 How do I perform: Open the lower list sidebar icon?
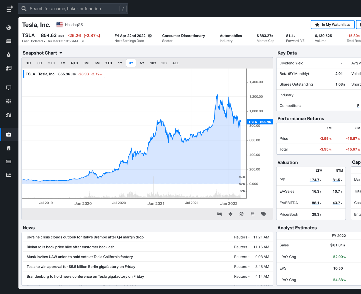point(9,162)
